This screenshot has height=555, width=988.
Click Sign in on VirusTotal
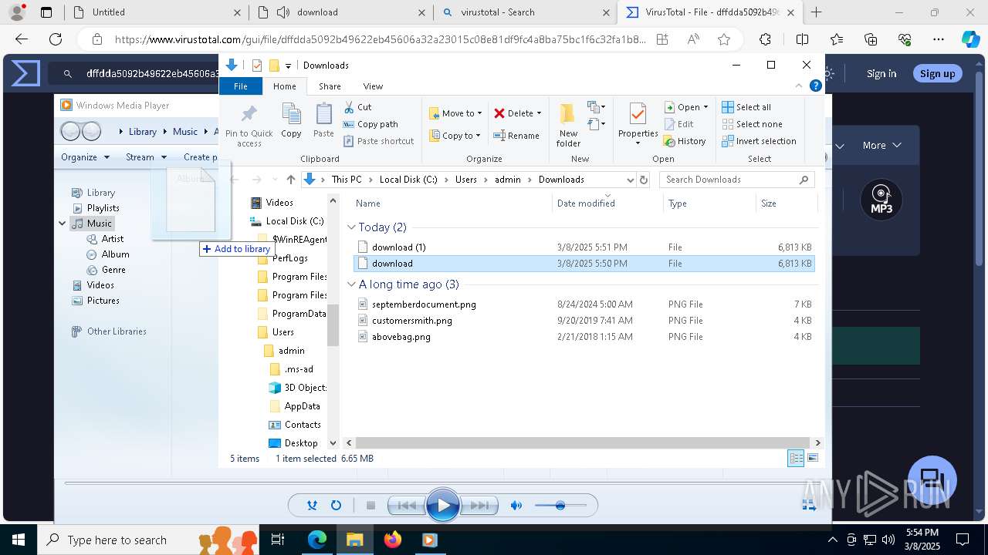coord(881,73)
